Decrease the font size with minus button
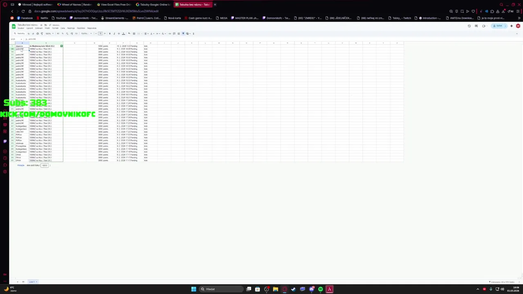Screen dimensions: 523x294 (x=96, y=33)
